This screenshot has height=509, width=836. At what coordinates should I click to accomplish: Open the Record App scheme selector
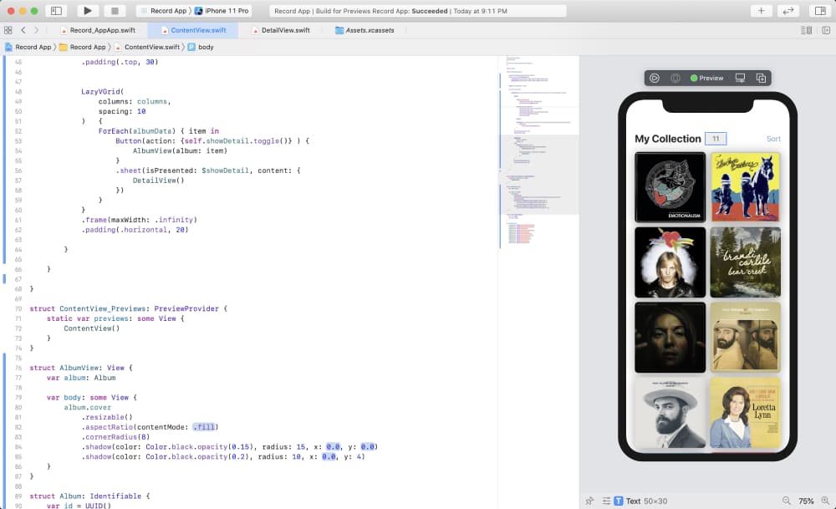click(164, 11)
